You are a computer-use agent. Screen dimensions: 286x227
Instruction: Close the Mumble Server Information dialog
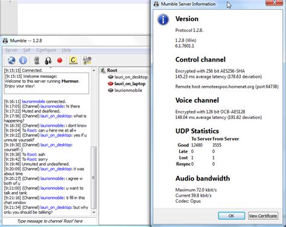click(x=274, y=2)
